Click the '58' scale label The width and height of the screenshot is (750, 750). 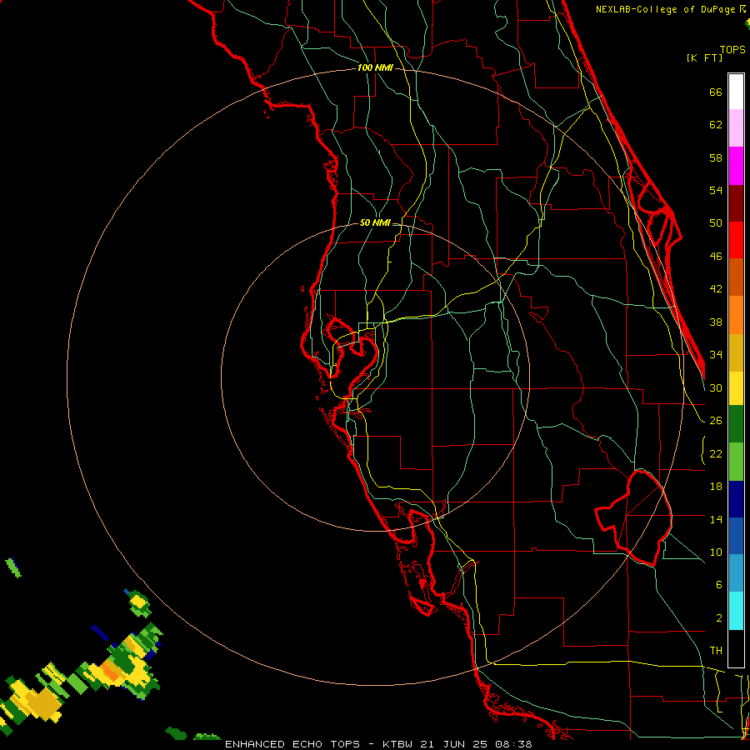[x=716, y=157]
